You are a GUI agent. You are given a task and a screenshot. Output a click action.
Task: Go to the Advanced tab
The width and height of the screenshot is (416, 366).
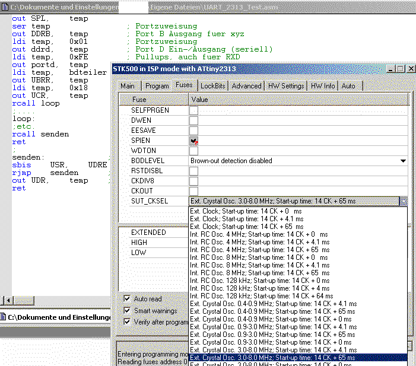coord(246,86)
